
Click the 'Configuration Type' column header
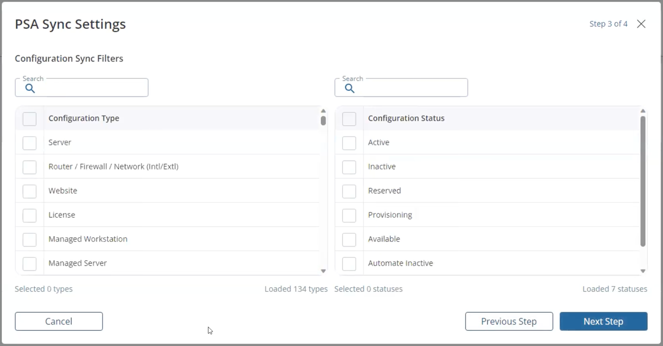point(84,118)
